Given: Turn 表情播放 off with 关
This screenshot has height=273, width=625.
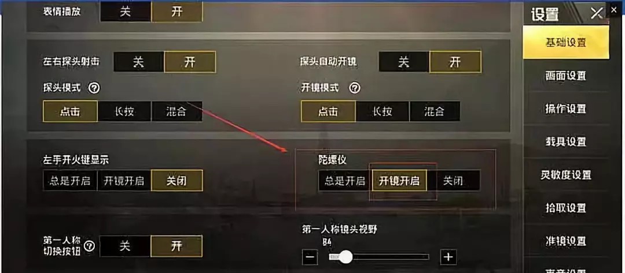Looking at the screenshot, I should coord(125,12).
